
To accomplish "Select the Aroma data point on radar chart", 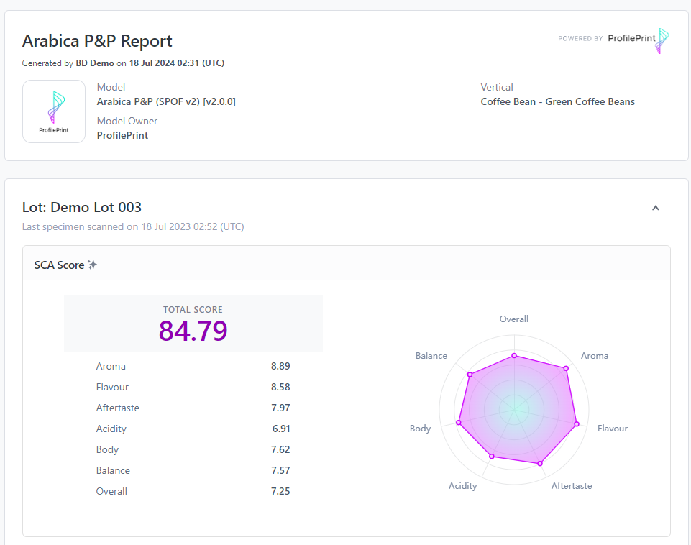I will (x=566, y=369).
